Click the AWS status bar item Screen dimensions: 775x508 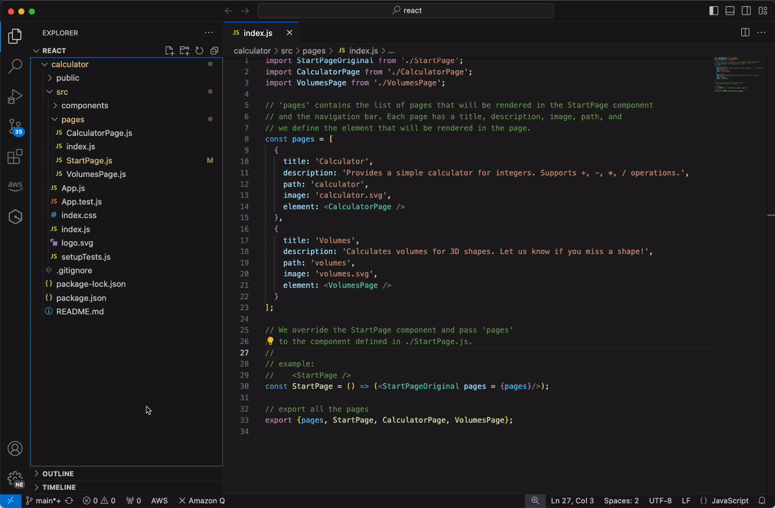[159, 500]
